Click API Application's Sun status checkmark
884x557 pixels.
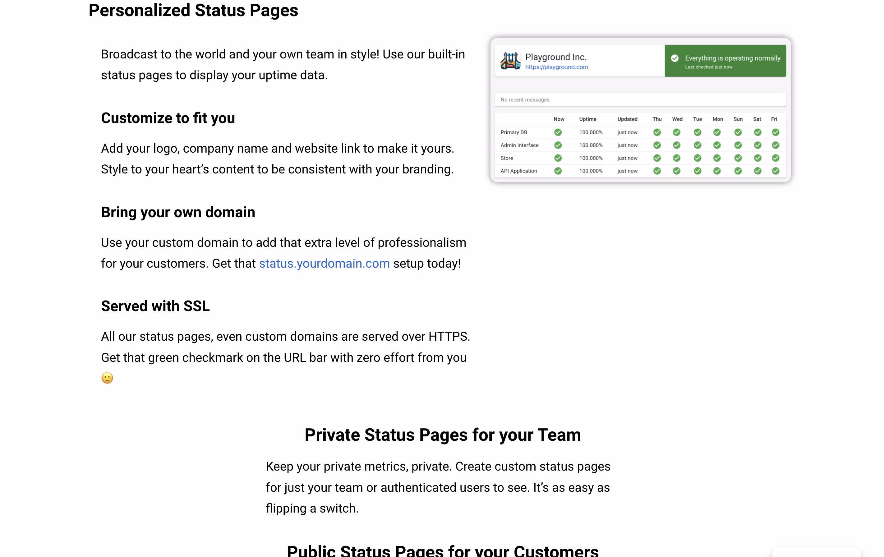coord(738,171)
